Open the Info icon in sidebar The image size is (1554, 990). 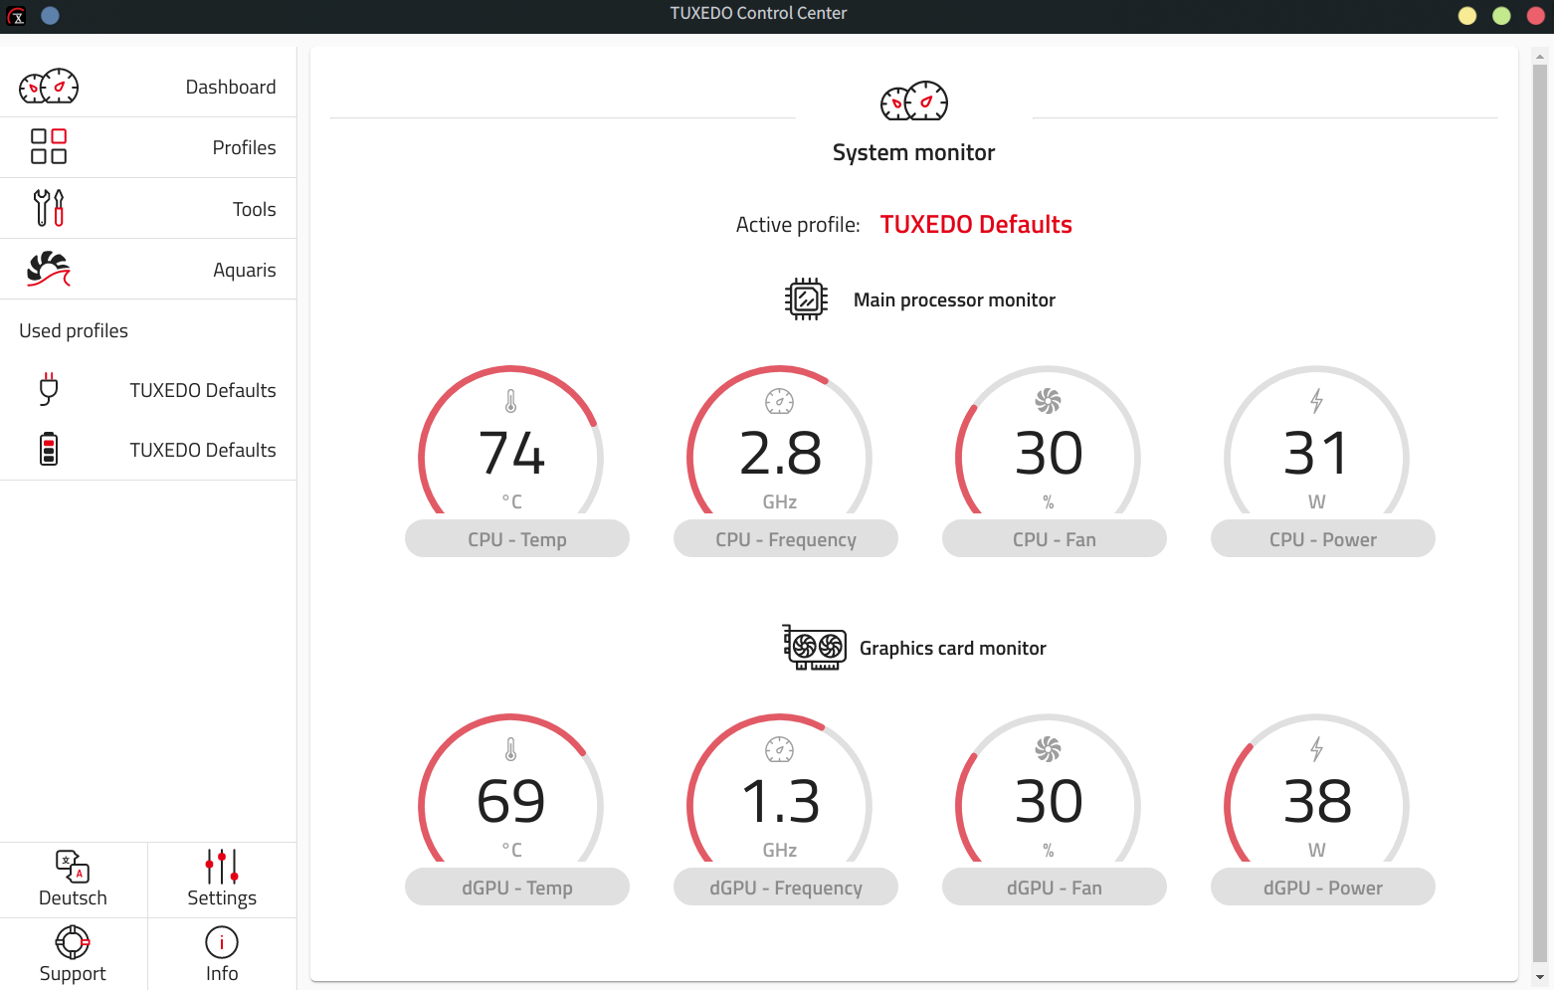[221, 941]
